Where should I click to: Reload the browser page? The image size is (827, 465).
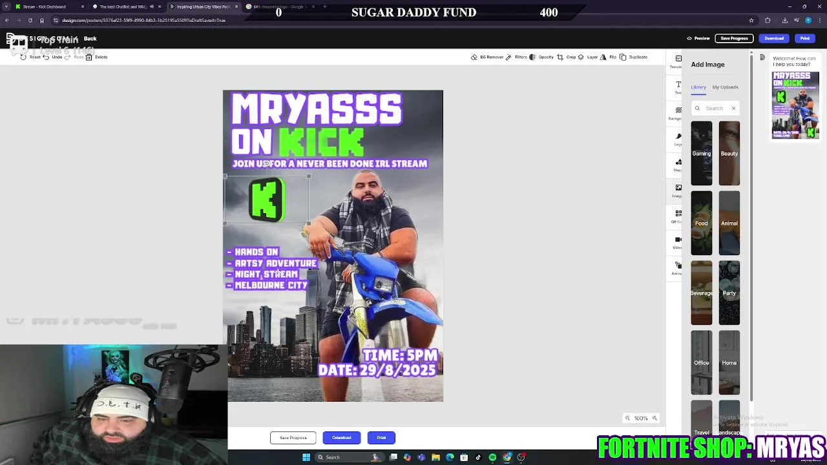pos(30,20)
